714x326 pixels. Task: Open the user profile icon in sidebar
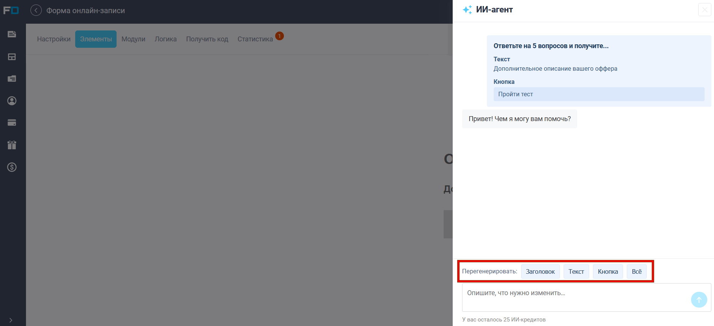[12, 101]
